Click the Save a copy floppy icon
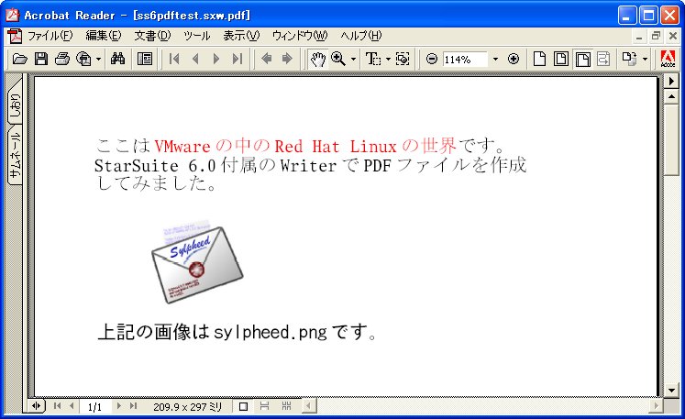Screen dimensions: 685x419 [41, 59]
